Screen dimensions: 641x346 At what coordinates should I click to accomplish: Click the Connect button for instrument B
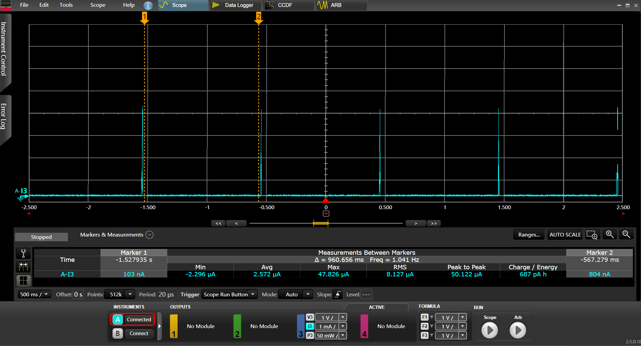coord(139,333)
